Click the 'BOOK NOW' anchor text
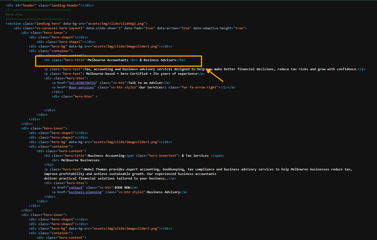The image size is (377, 240). [x=123, y=187]
